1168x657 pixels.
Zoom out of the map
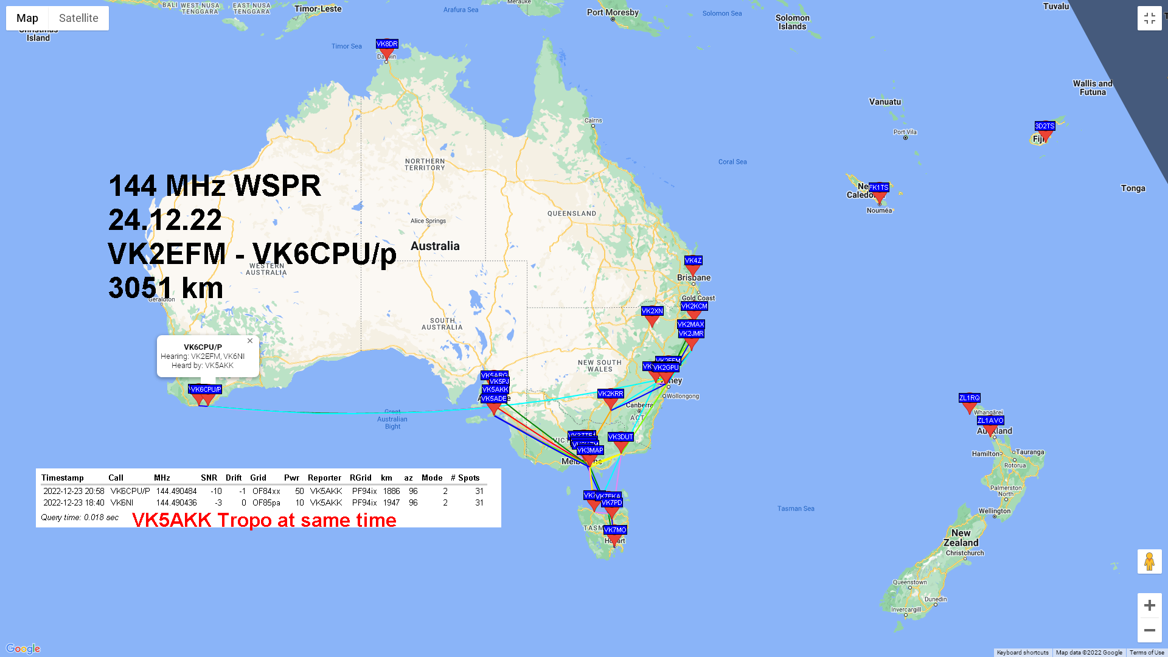1149,630
